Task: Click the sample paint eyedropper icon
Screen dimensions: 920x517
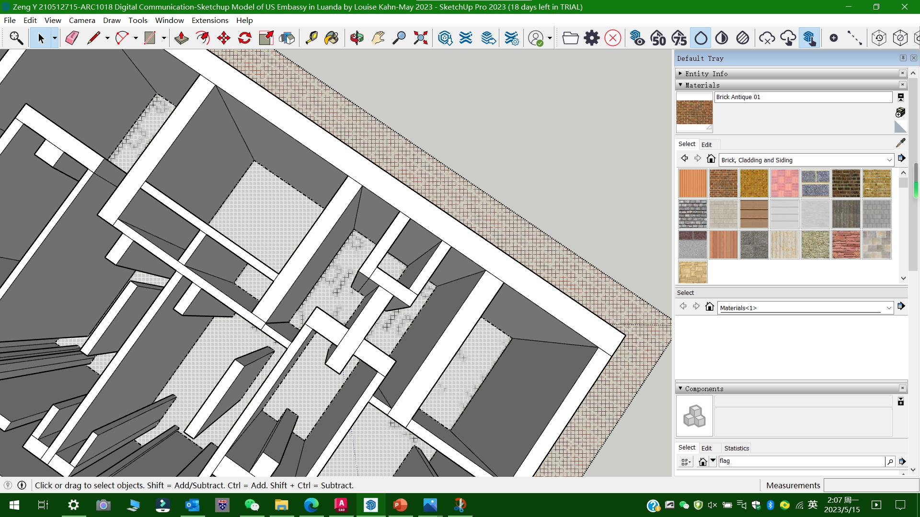Action: click(x=900, y=143)
